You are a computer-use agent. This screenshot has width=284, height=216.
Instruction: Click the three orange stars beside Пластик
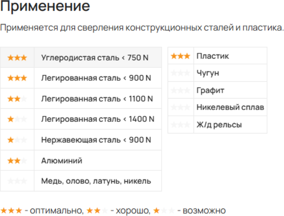click(181, 56)
